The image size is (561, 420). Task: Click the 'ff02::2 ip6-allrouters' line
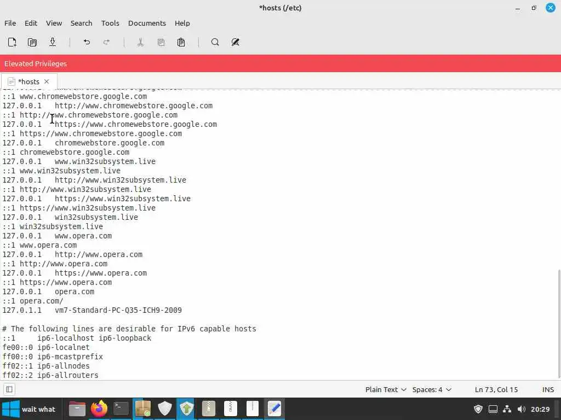50,375
